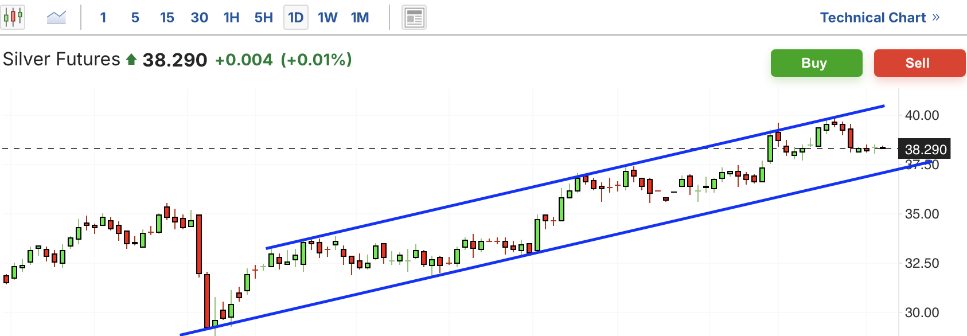Click the 32.50 axis label
This screenshot has width=967, height=336.
(x=922, y=263)
